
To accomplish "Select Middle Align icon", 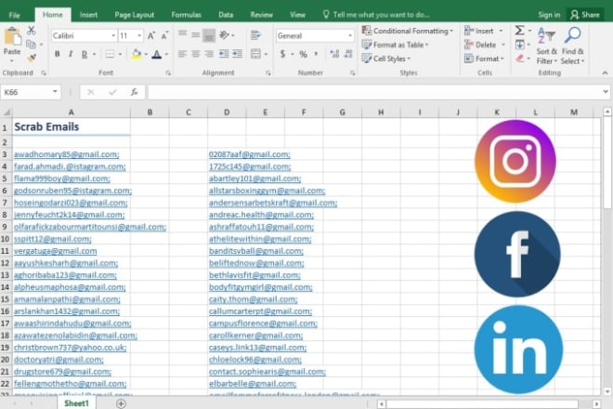I will tap(196, 34).
